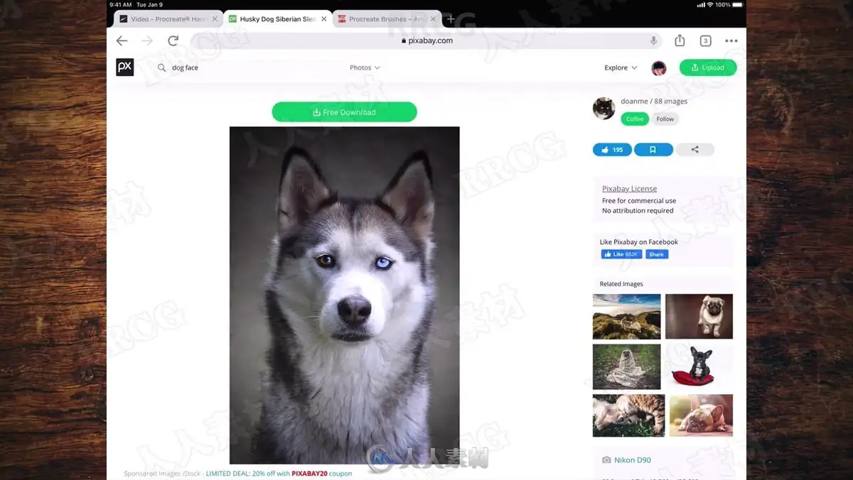Tap the 9:41 AM clock

[x=122, y=5]
